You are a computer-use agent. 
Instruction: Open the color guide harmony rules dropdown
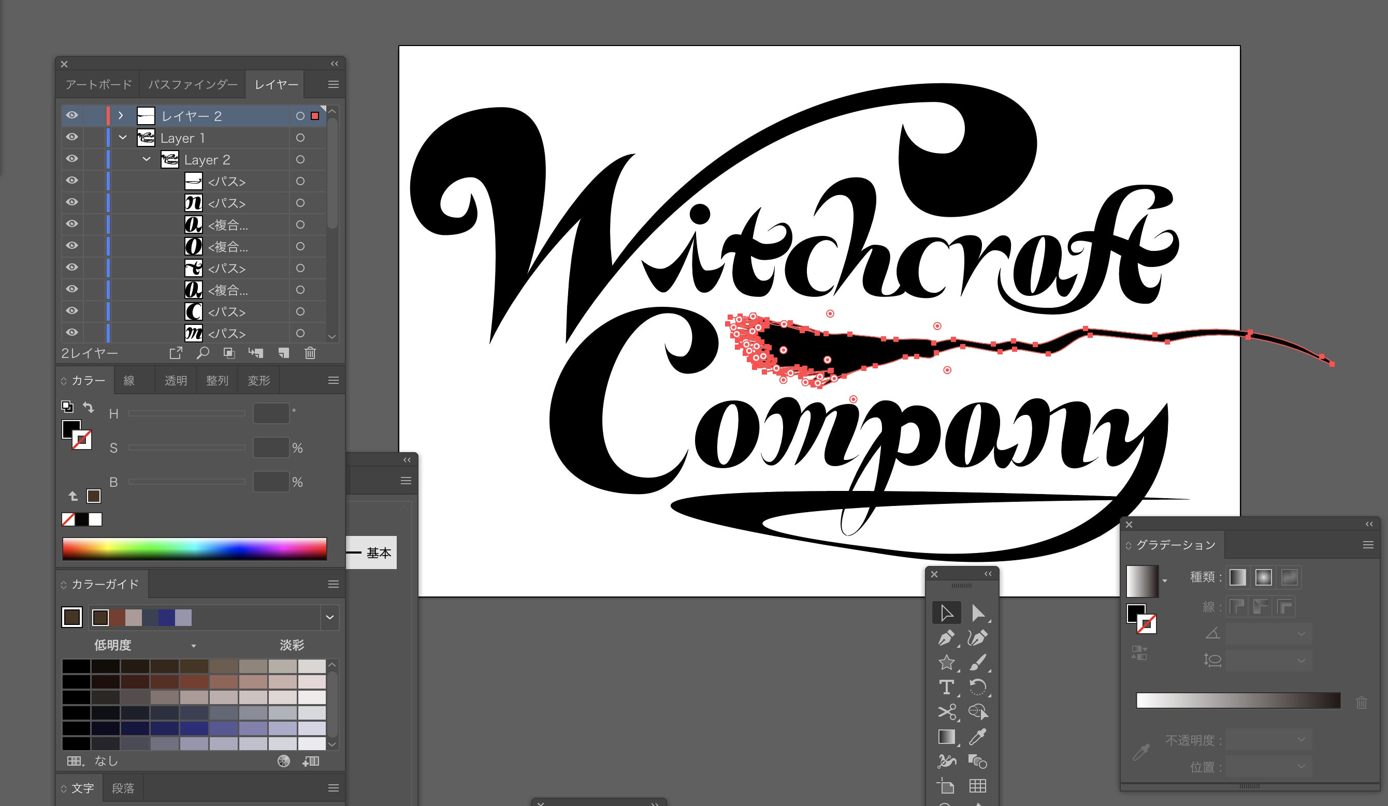(x=329, y=617)
